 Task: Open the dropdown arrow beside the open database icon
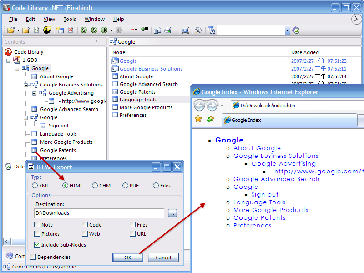coord(18,30)
